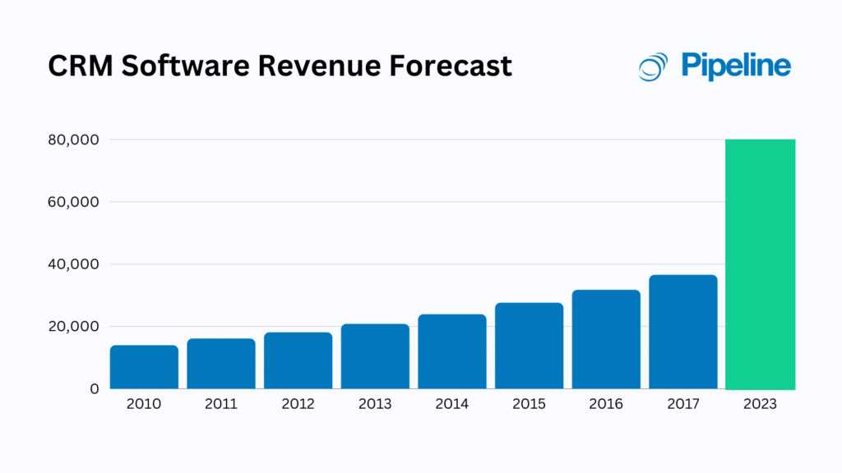Toggle the 2023 forecast bar visibility

[761, 263]
